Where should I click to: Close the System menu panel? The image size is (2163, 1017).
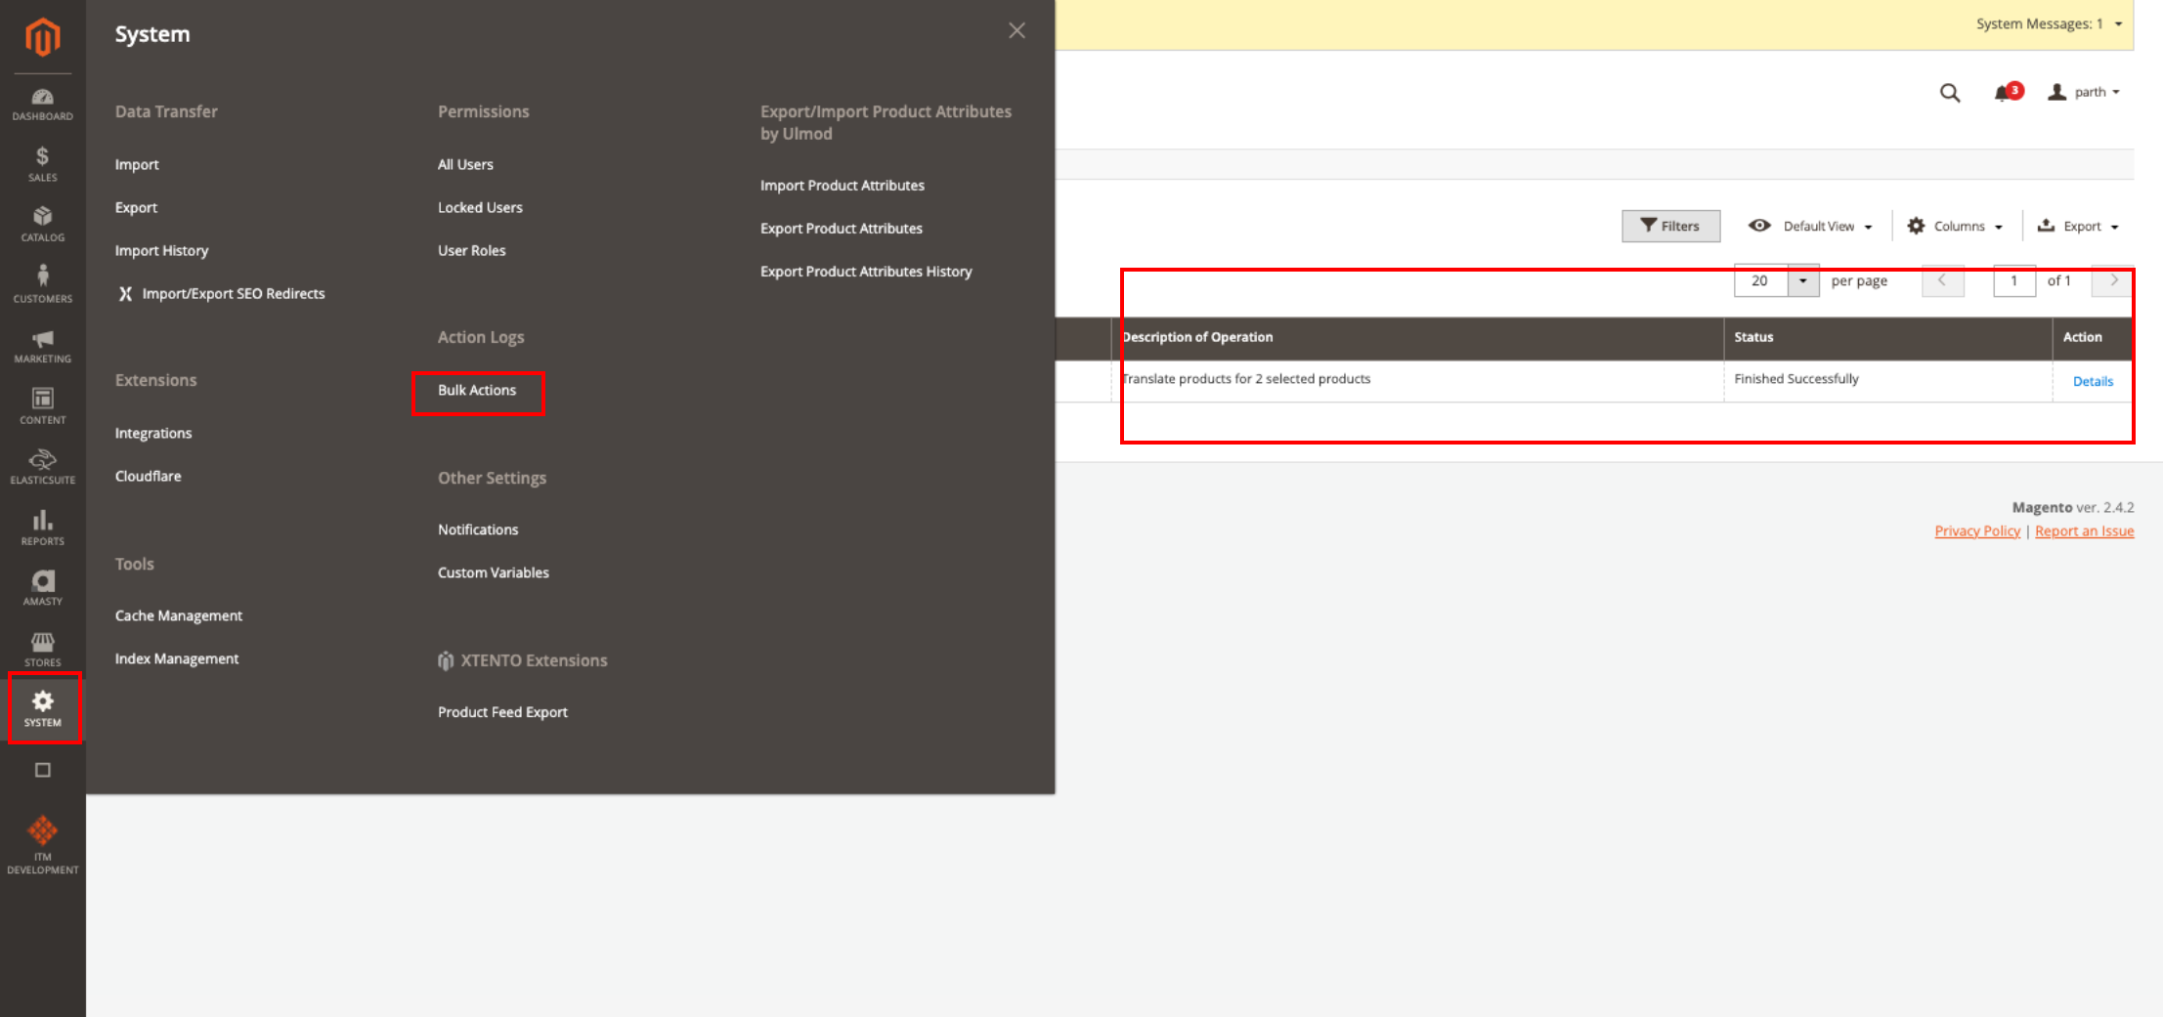[x=1017, y=31]
